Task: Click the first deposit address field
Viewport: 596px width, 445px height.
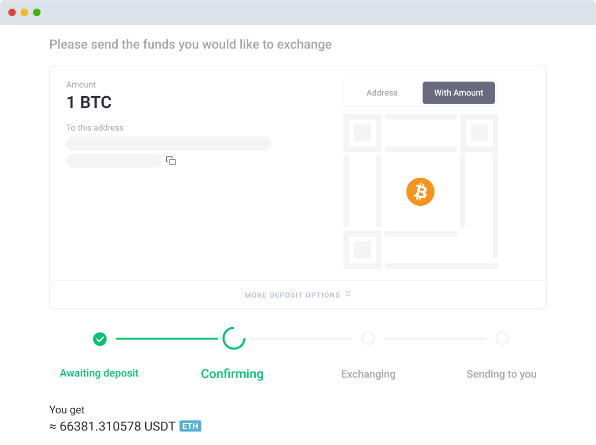Action: [x=169, y=143]
